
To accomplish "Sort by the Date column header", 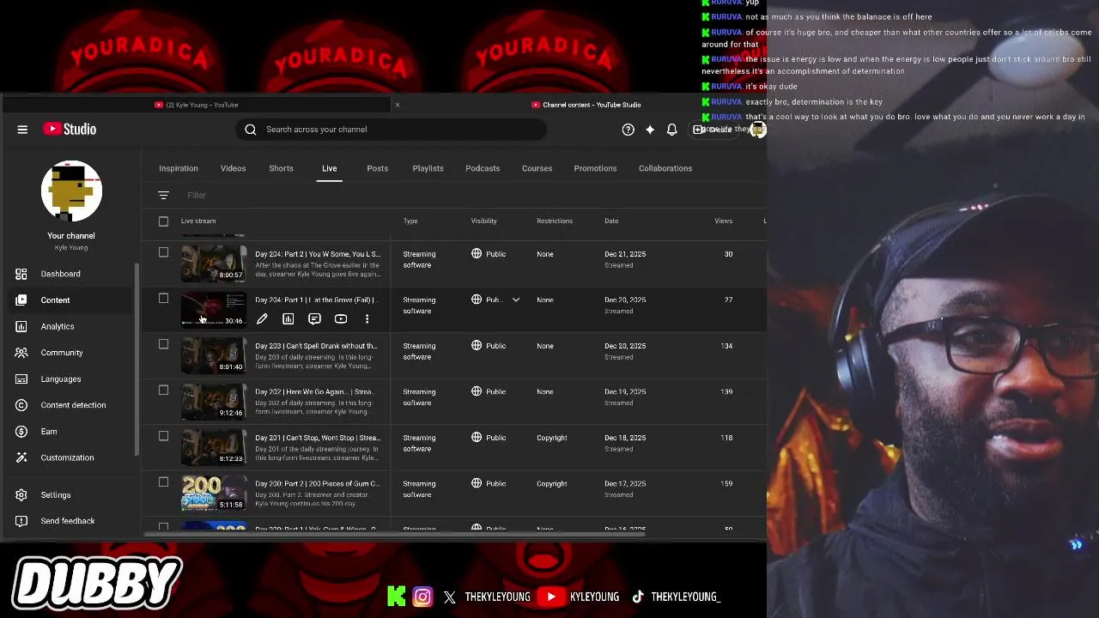I will (611, 221).
